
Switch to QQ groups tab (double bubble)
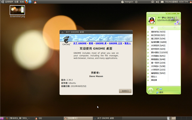(x=163, y=28)
